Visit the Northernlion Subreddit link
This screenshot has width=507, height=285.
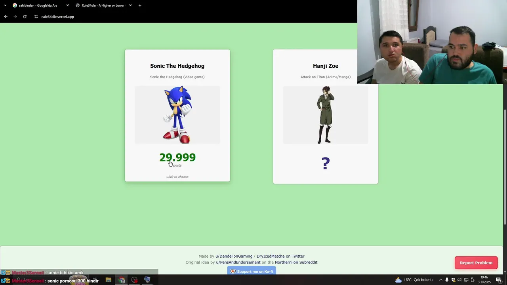296,262
